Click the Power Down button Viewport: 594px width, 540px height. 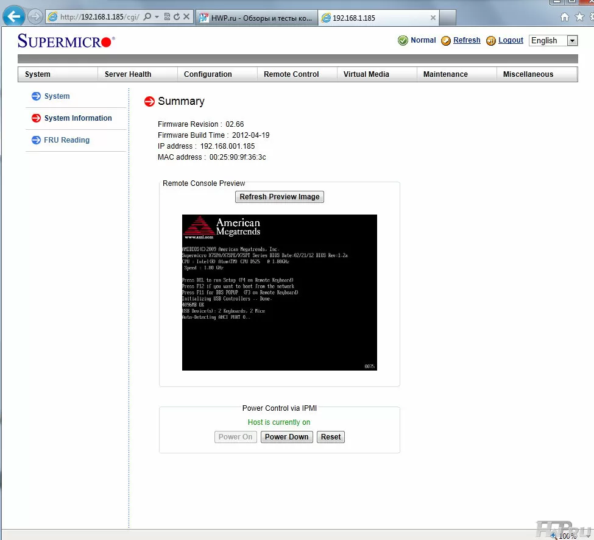click(x=286, y=437)
